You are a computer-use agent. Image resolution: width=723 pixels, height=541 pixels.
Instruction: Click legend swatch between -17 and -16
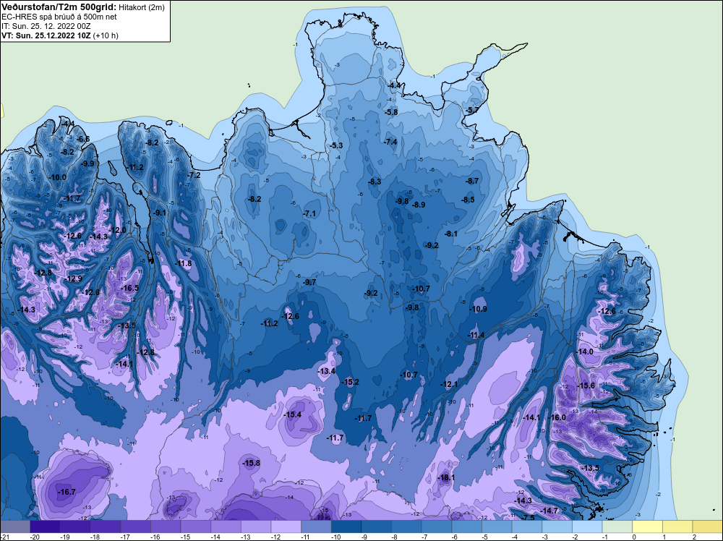135,527
